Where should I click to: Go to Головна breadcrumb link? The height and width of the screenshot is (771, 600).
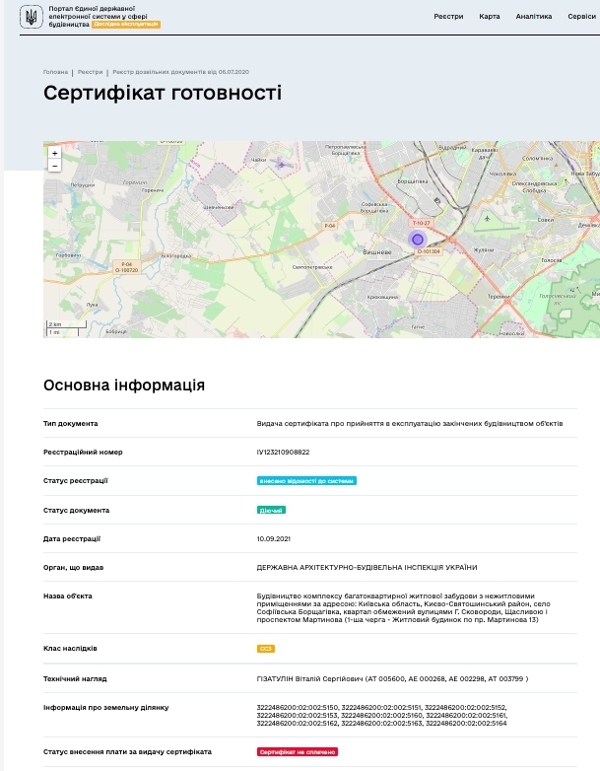55,72
